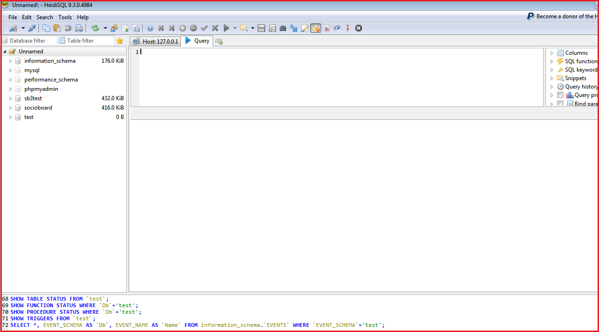Open the Load SQL file dropdown arrow
The height and width of the screenshot is (332, 599).
[x=253, y=28]
